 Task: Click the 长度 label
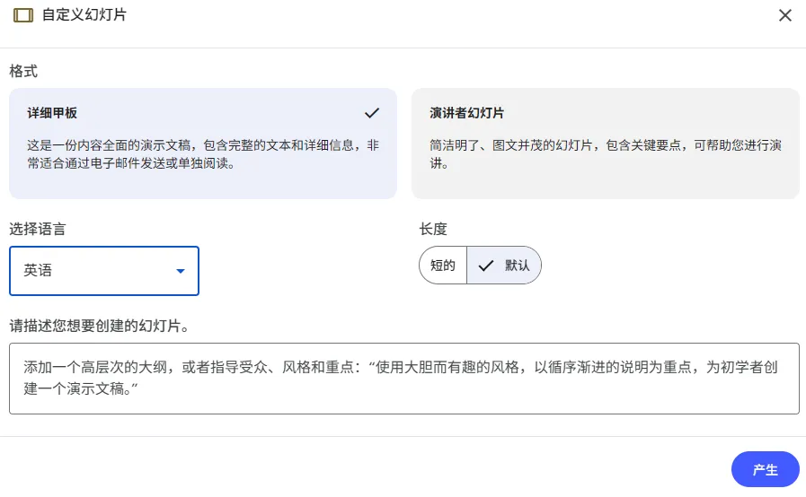point(433,229)
